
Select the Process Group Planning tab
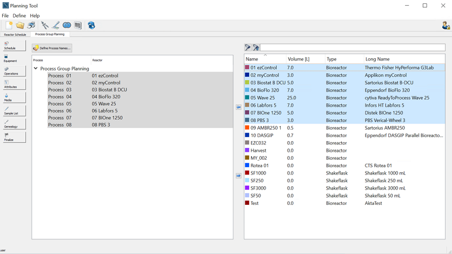coord(50,34)
